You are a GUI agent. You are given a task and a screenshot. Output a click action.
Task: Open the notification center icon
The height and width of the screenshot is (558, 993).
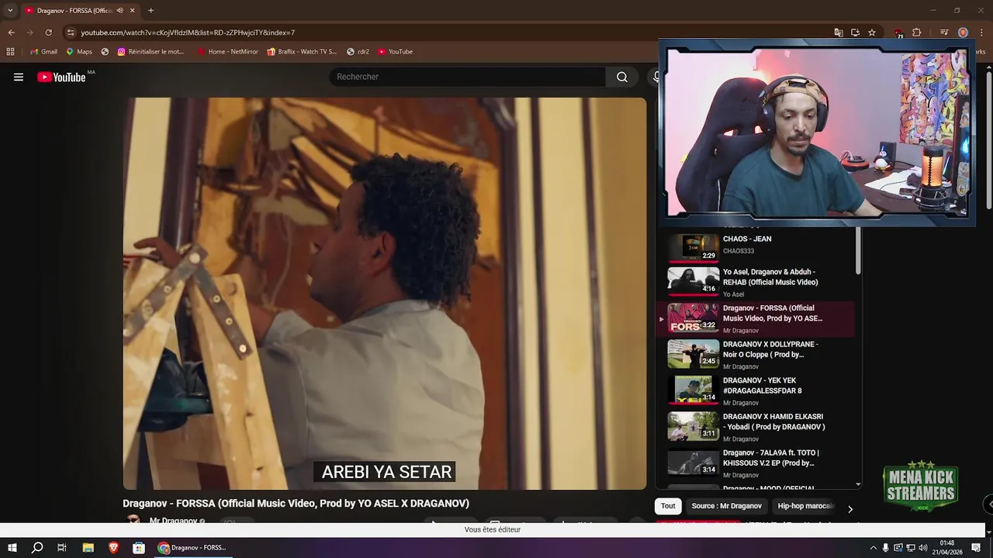tap(977, 548)
